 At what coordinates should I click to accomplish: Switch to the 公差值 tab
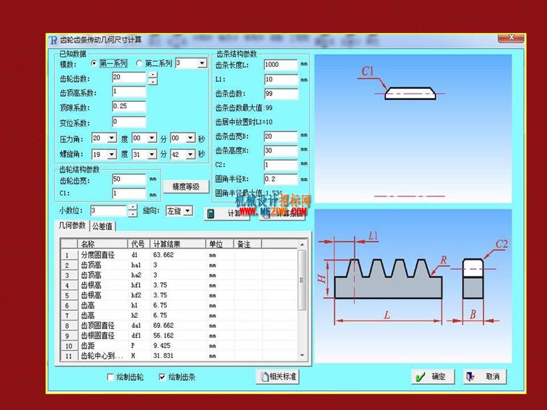tap(102, 226)
